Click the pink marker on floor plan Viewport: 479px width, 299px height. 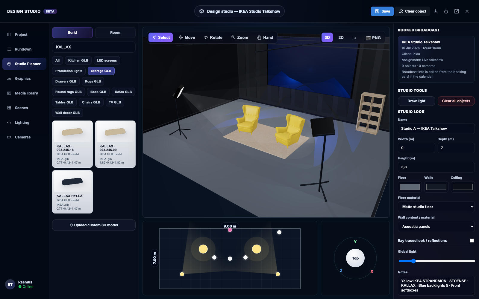tap(230, 230)
